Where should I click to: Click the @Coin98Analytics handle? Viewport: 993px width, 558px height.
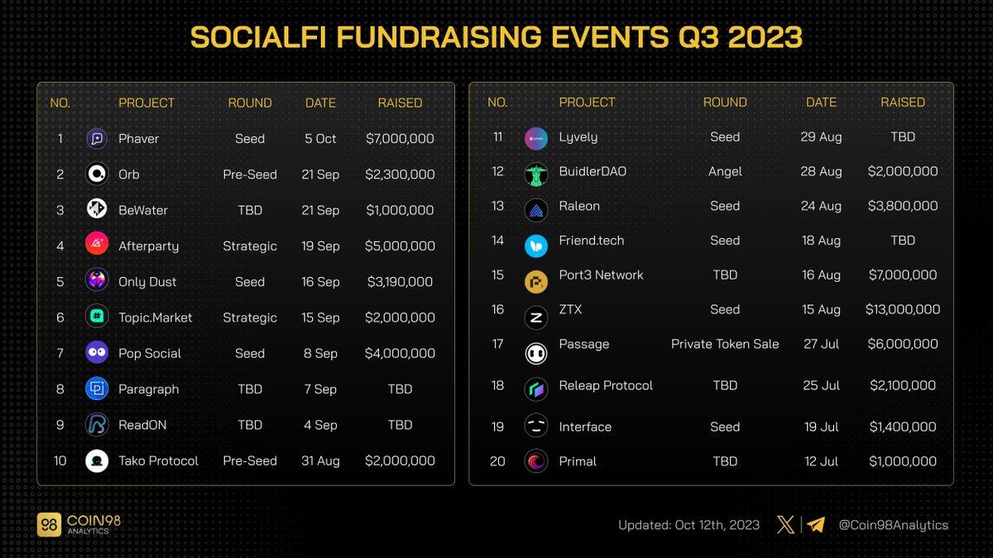coord(893,525)
